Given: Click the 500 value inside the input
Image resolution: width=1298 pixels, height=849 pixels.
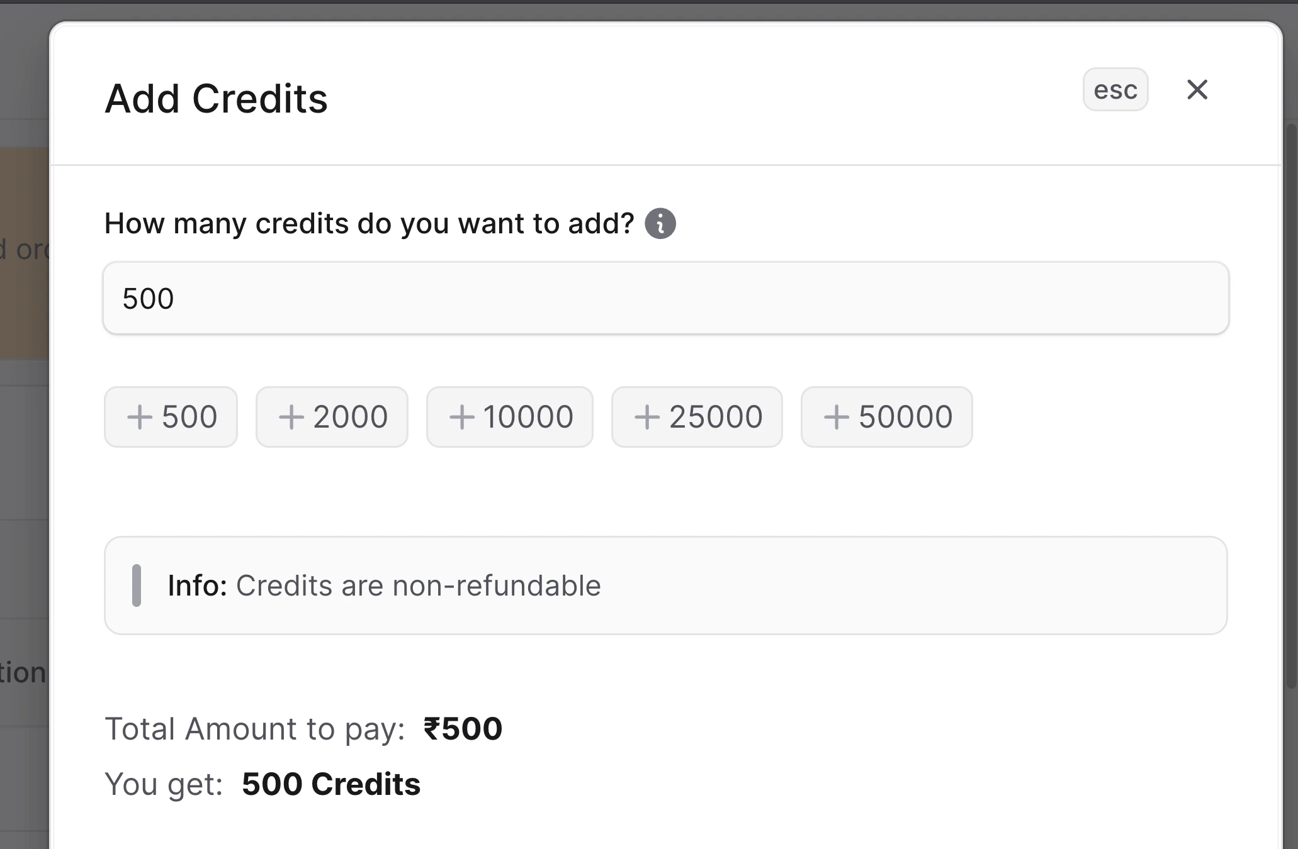Looking at the screenshot, I should pos(148,298).
